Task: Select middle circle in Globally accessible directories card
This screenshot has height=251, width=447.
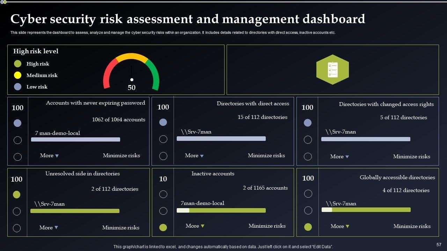Action: (x=308, y=210)
